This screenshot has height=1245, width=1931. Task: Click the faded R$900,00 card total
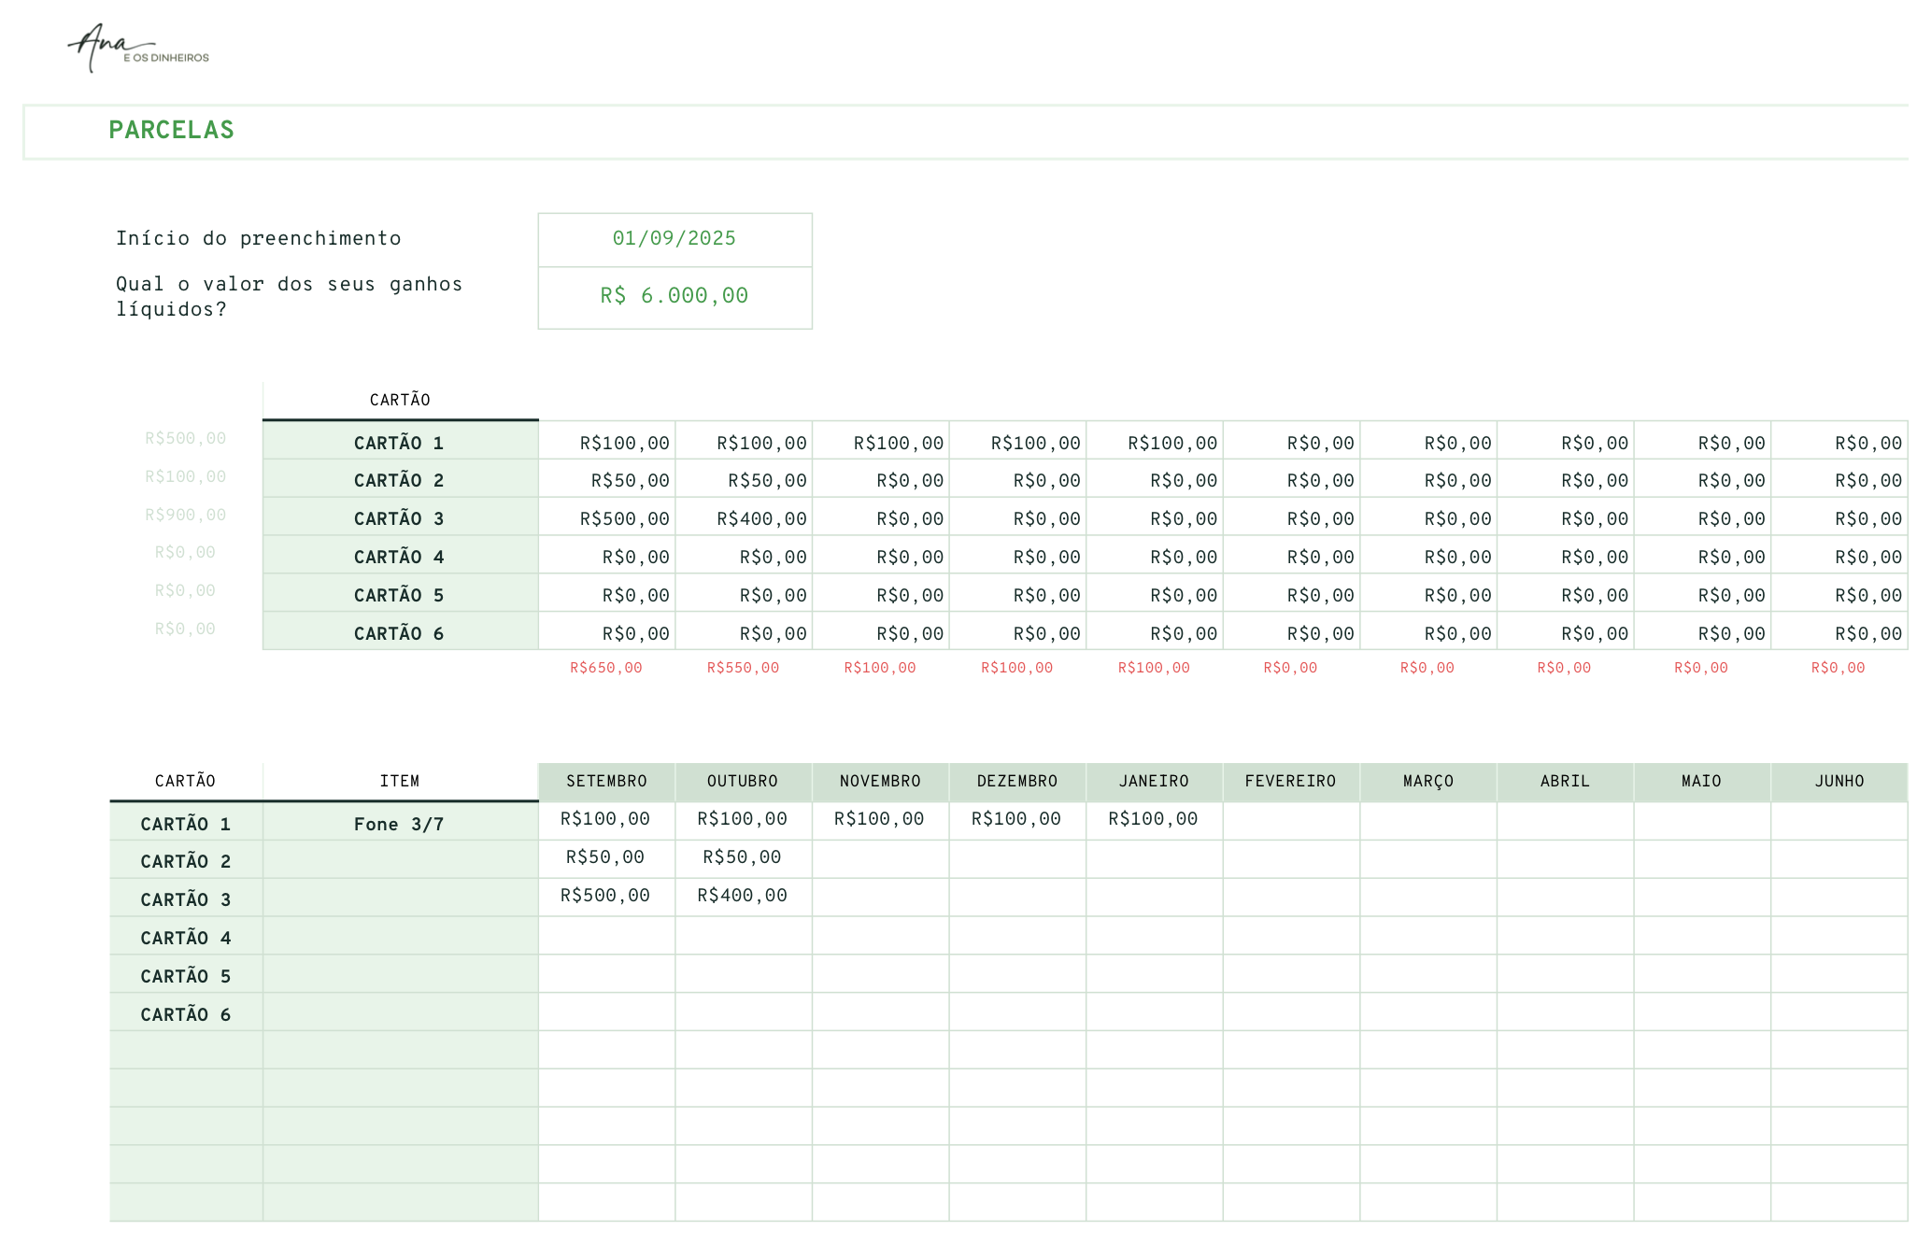tap(185, 515)
